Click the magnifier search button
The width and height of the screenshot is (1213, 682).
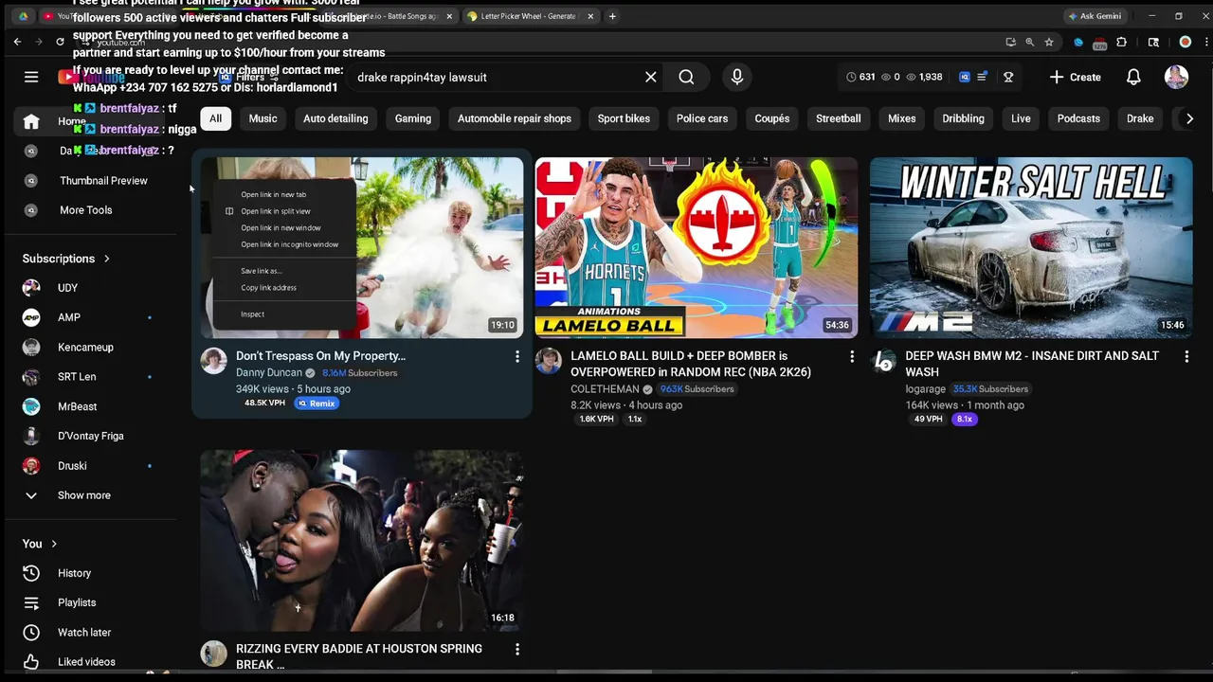(686, 77)
